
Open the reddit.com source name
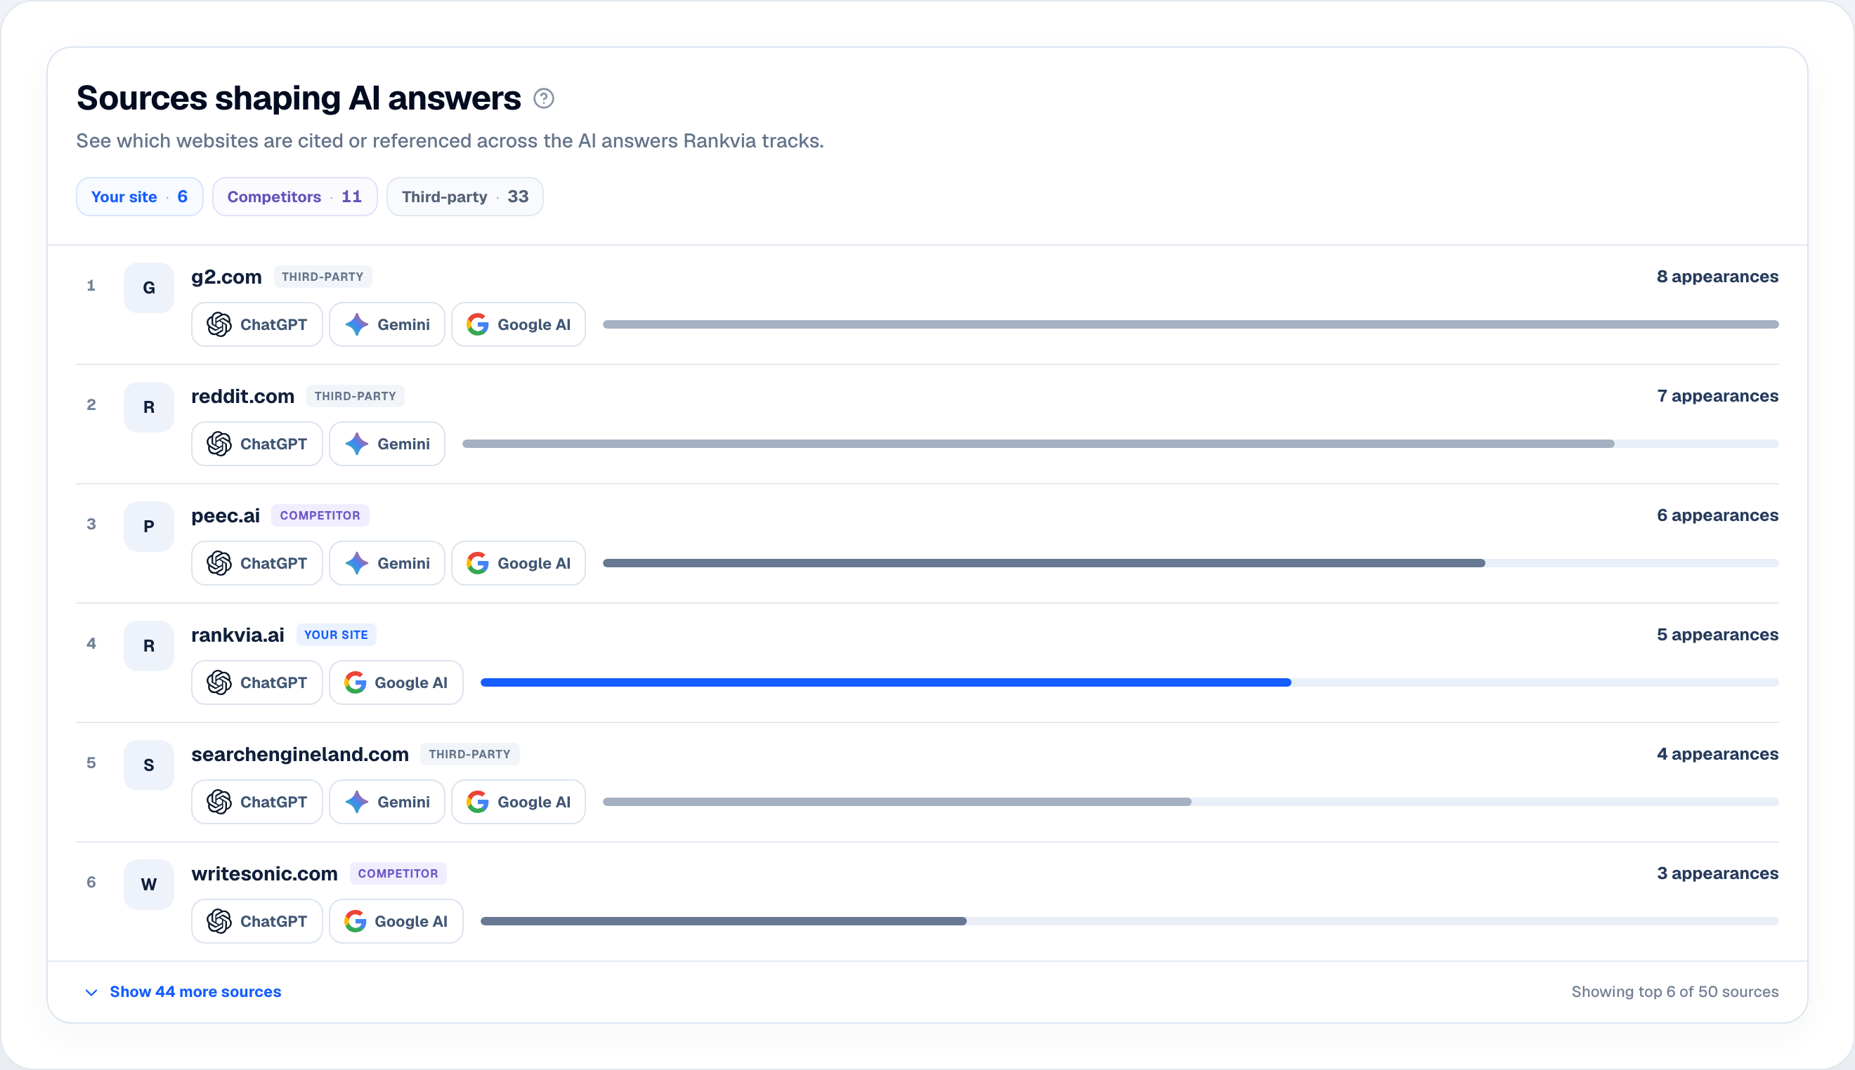point(242,397)
